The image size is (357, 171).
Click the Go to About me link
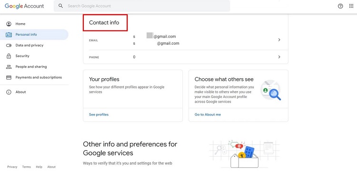pos(208,114)
